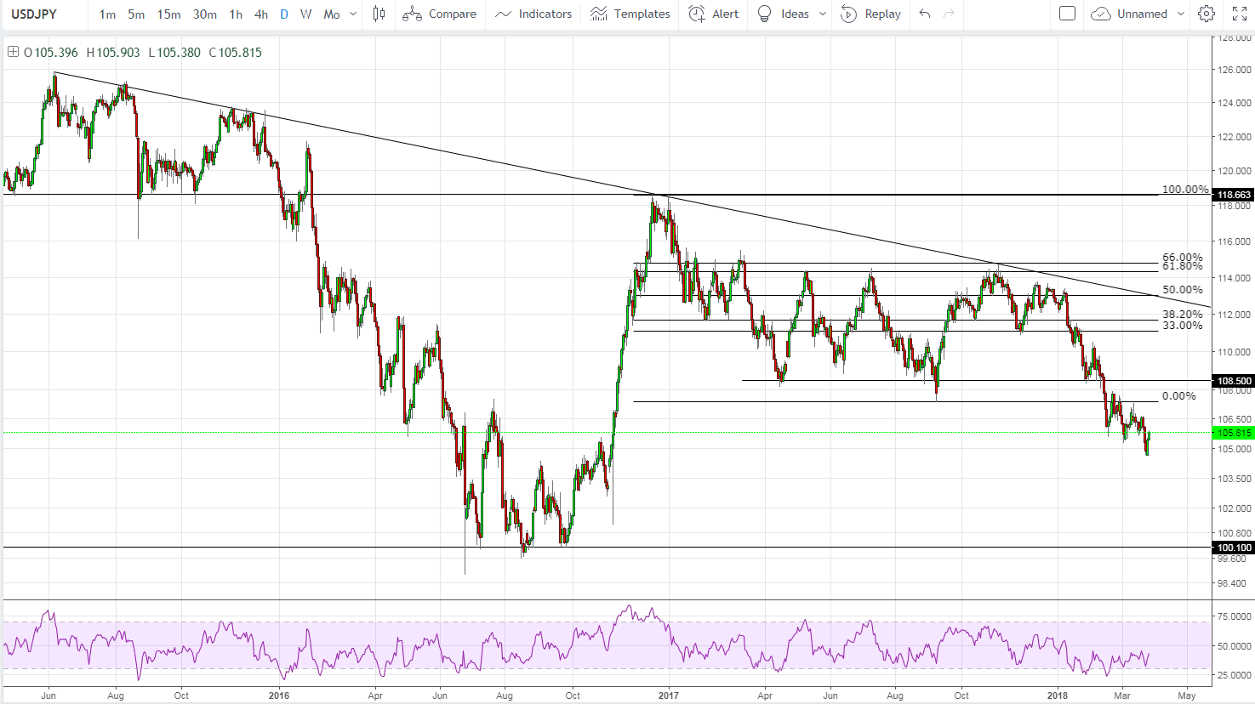Viewport: 1255px width, 704px height.
Task: Open the Indicators menu
Action: (x=533, y=14)
